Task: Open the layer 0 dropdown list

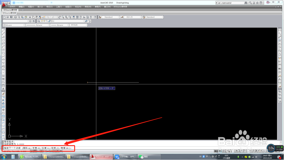Action: point(83,21)
